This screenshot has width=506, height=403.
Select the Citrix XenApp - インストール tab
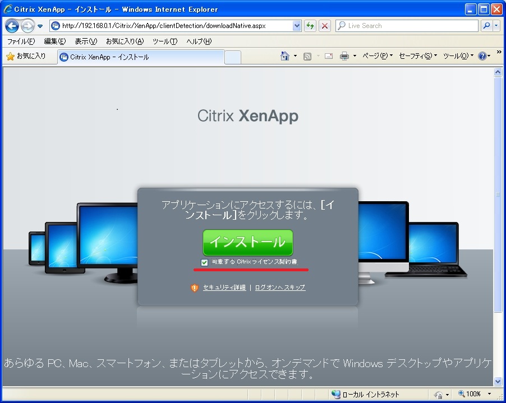tap(140, 57)
